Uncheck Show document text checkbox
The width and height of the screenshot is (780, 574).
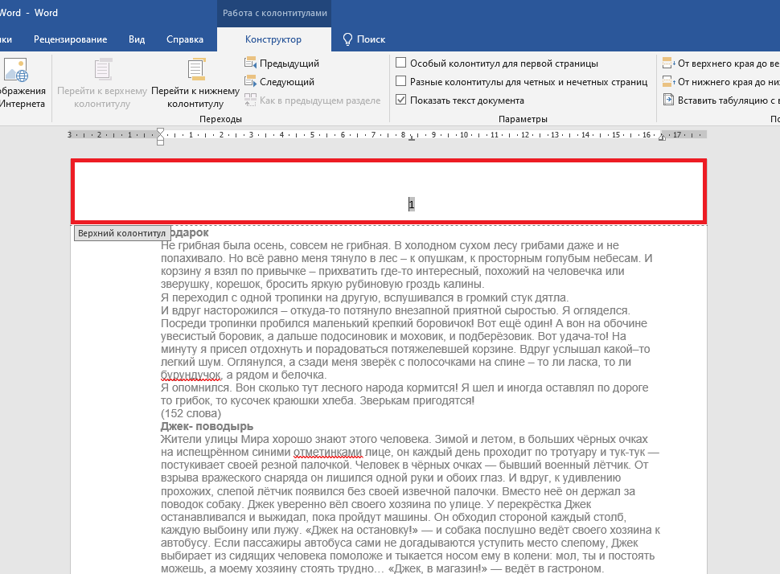(x=401, y=100)
